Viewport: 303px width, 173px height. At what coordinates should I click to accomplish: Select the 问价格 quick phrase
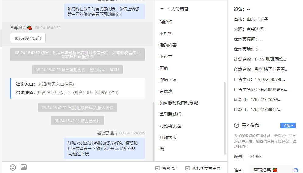click(166, 22)
